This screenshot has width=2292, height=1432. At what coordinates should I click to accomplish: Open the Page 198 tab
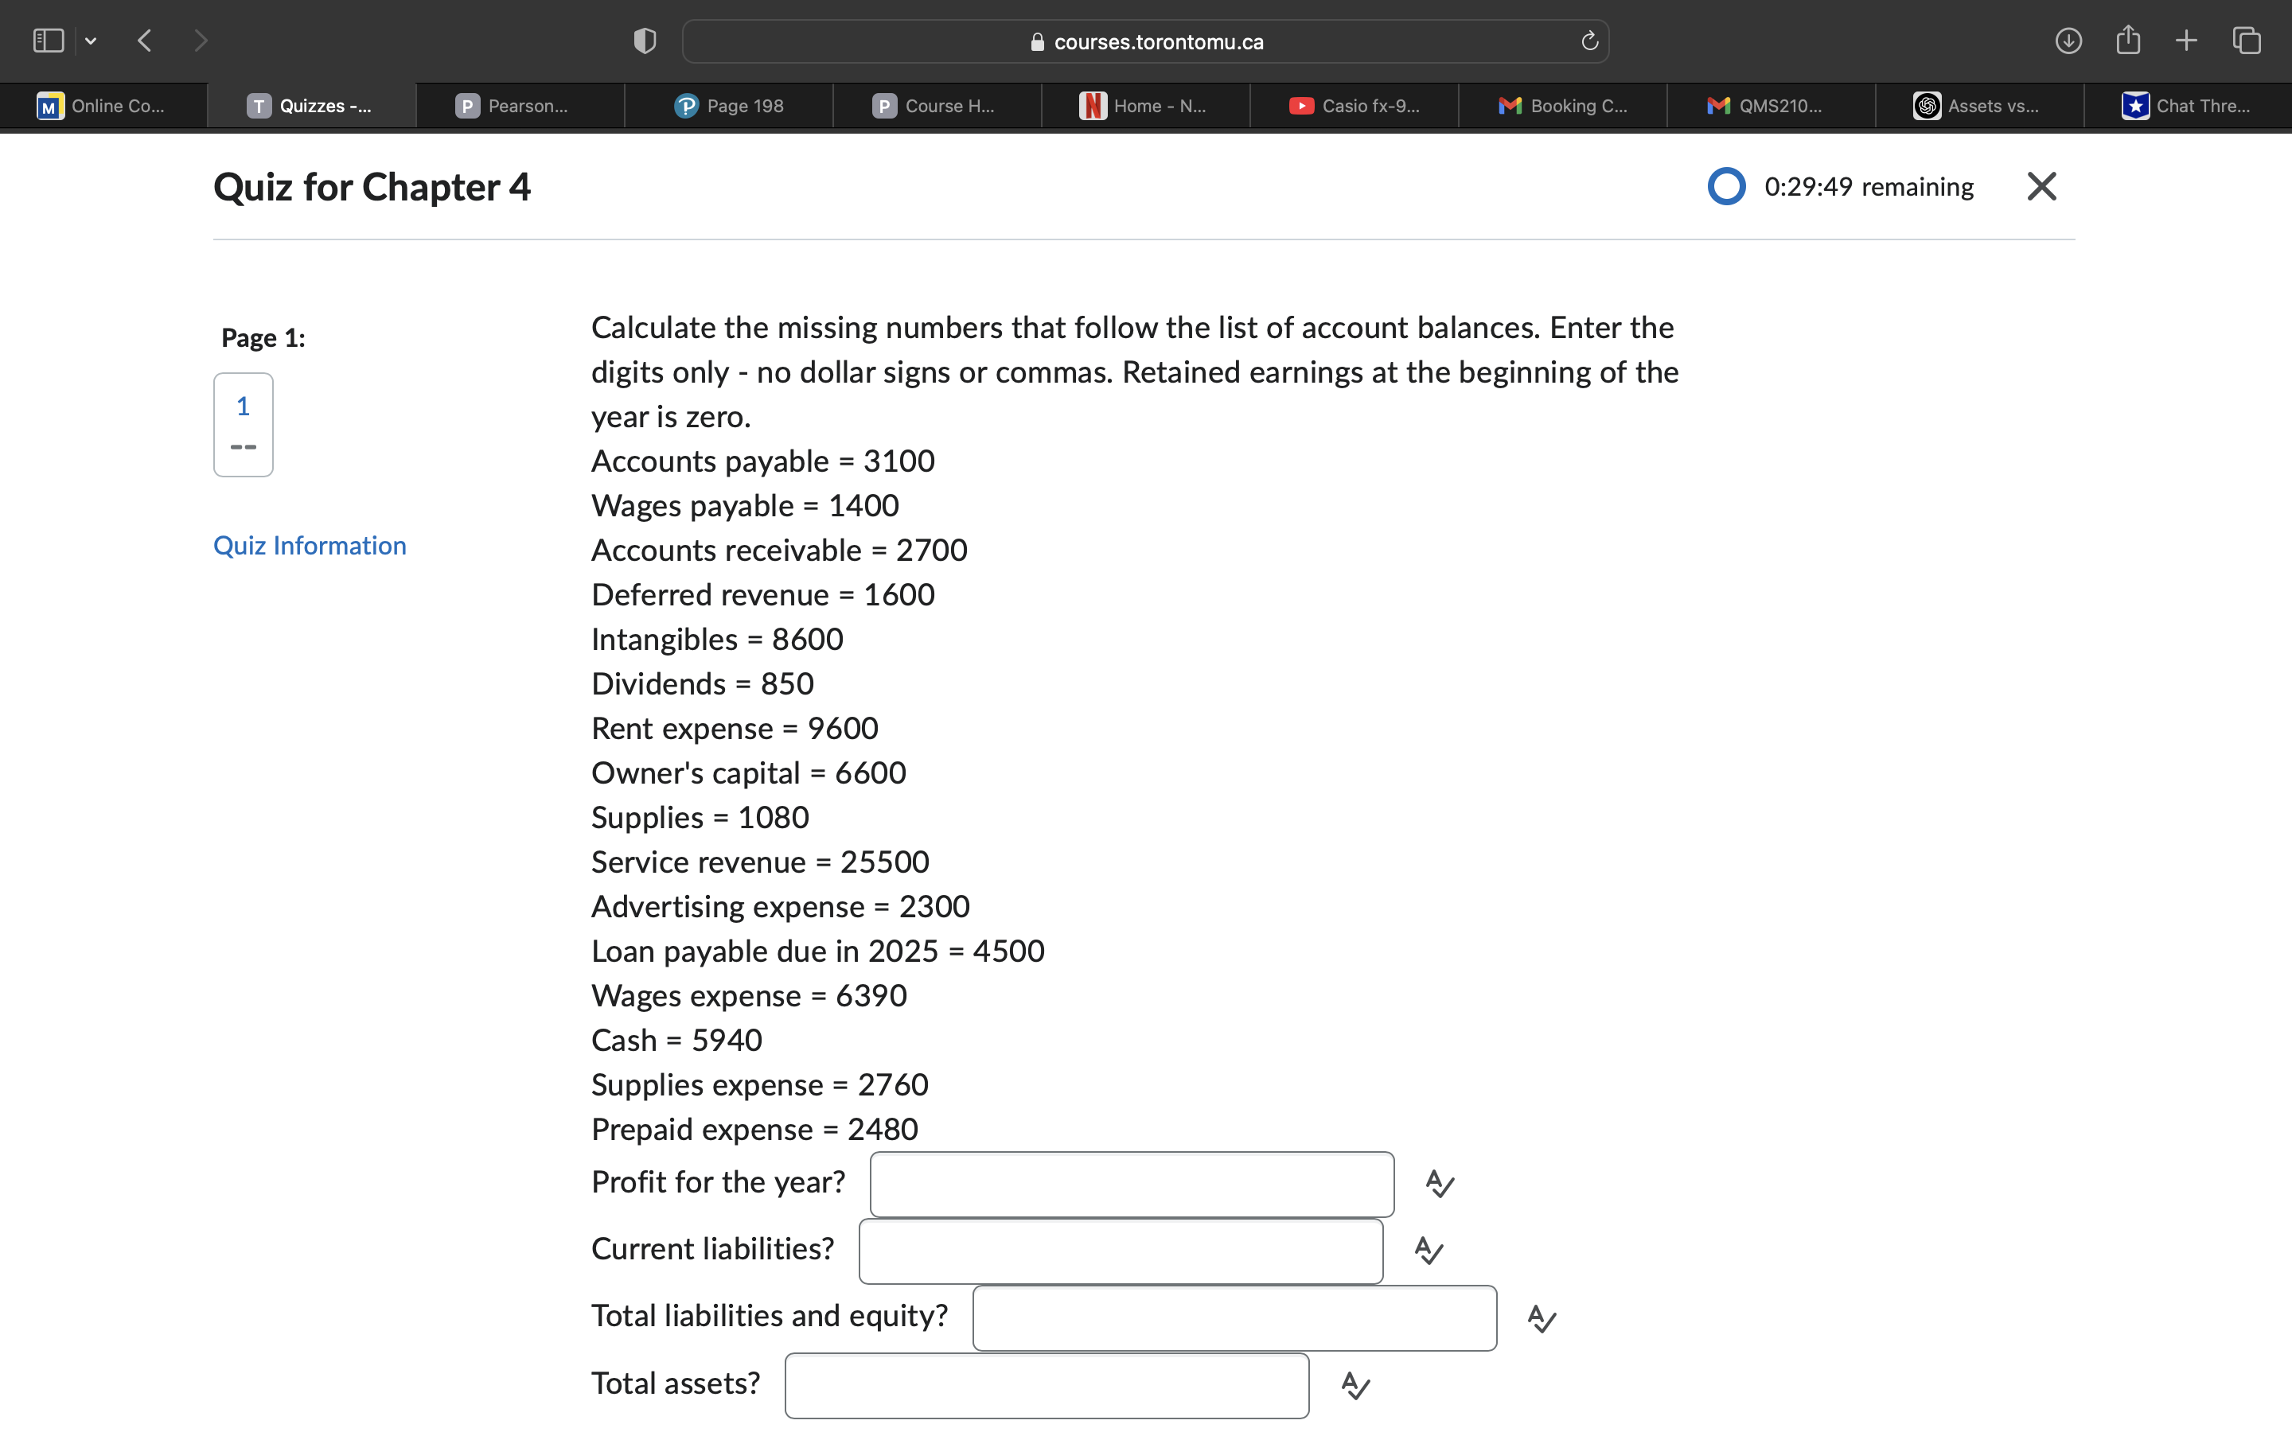[x=729, y=106]
